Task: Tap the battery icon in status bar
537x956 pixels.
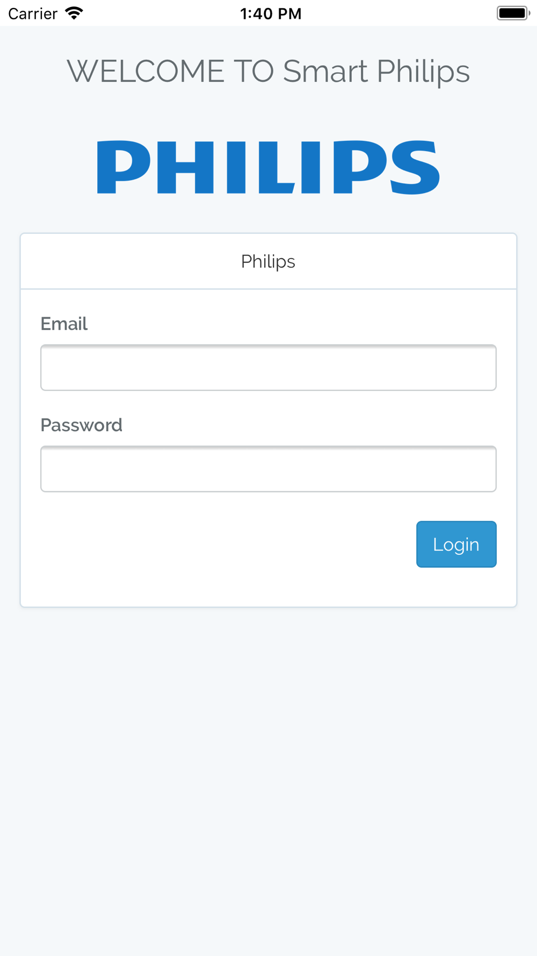Action: 513,13
